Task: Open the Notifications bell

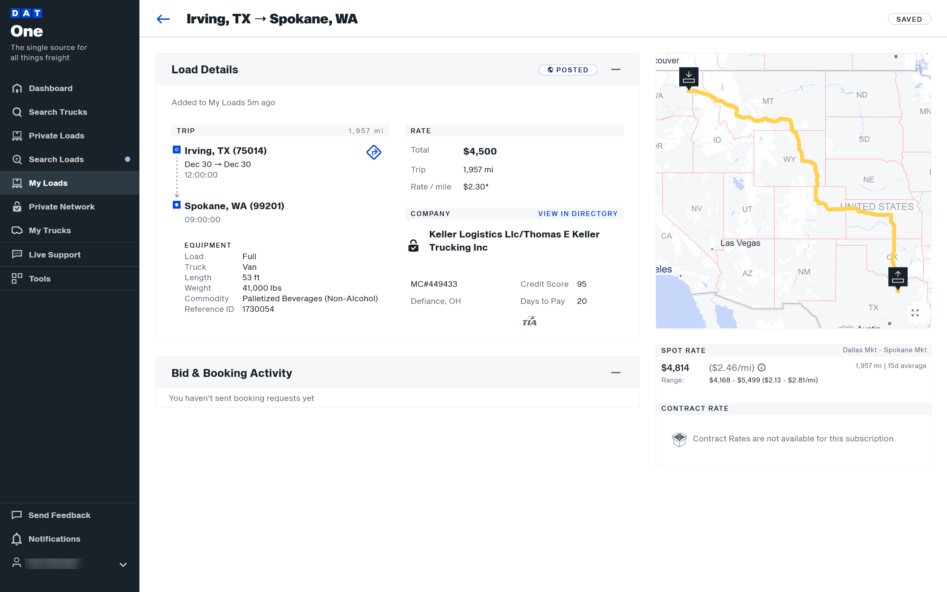Action: (x=17, y=539)
